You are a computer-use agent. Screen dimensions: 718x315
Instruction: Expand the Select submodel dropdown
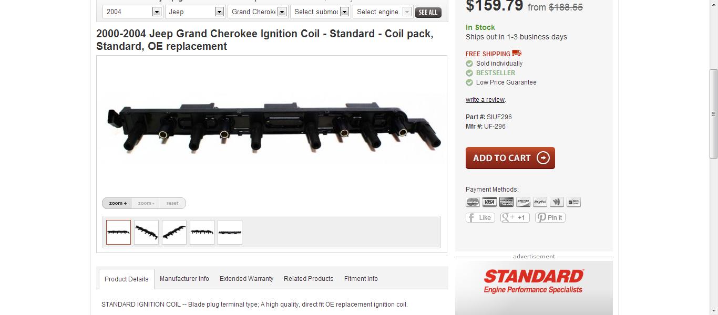pos(320,12)
